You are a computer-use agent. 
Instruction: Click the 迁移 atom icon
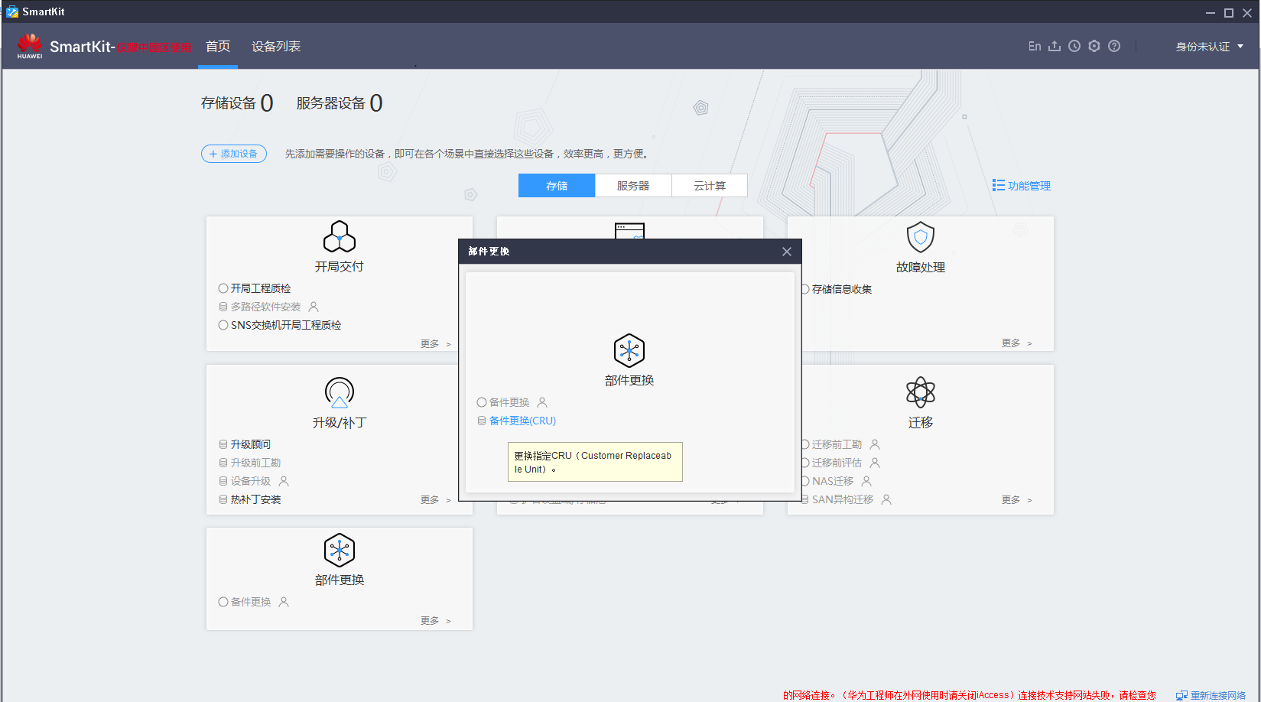(x=920, y=393)
